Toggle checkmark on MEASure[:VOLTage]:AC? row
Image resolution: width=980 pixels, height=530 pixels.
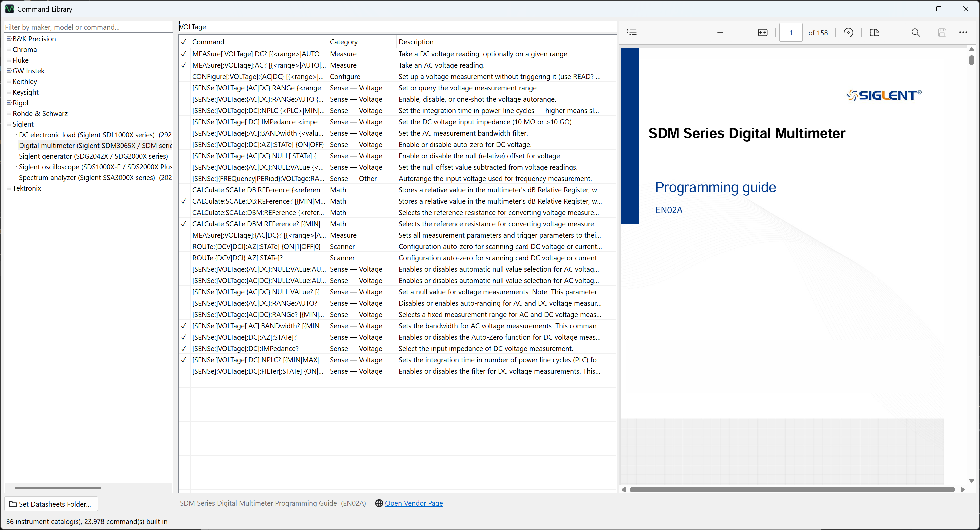pos(184,65)
